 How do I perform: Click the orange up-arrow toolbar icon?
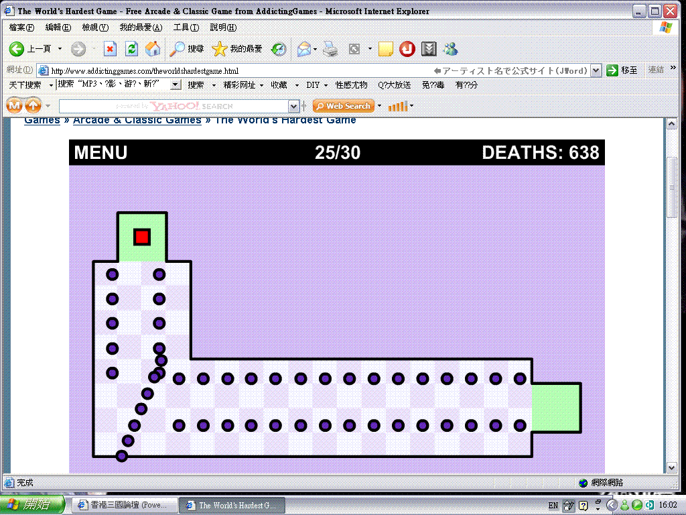(x=33, y=105)
